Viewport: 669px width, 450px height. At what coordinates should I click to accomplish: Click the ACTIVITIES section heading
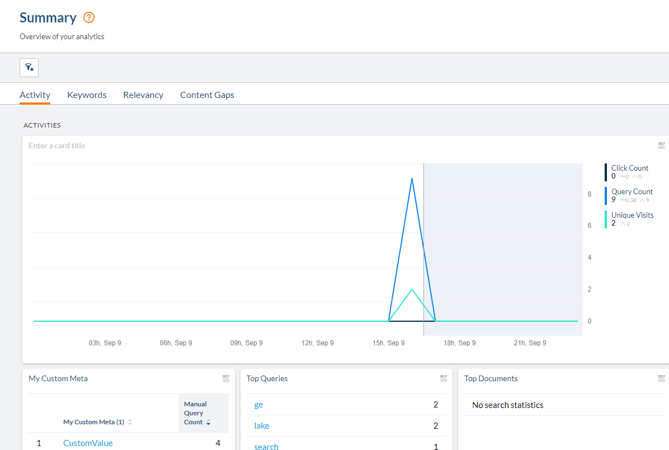tap(43, 125)
